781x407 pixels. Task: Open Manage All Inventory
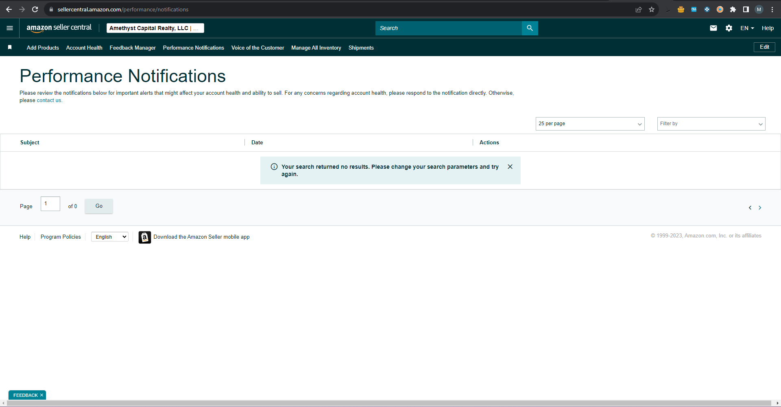[316, 48]
